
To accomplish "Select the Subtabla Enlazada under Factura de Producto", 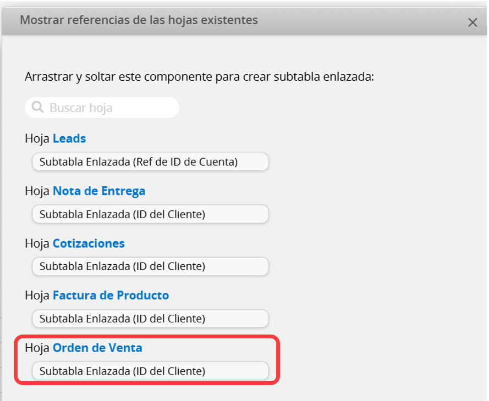I will [150, 319].
